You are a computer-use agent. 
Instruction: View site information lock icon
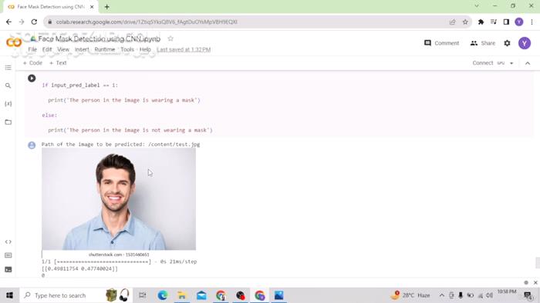[x=50, y=22]
